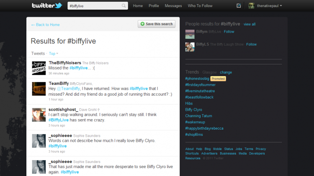
Task: Open TheBiffyNoisers profile picture
Action: (x=39, y=68)
